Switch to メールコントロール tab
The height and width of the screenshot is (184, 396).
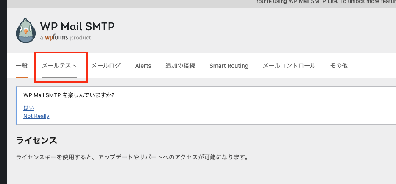coord(289,66)
